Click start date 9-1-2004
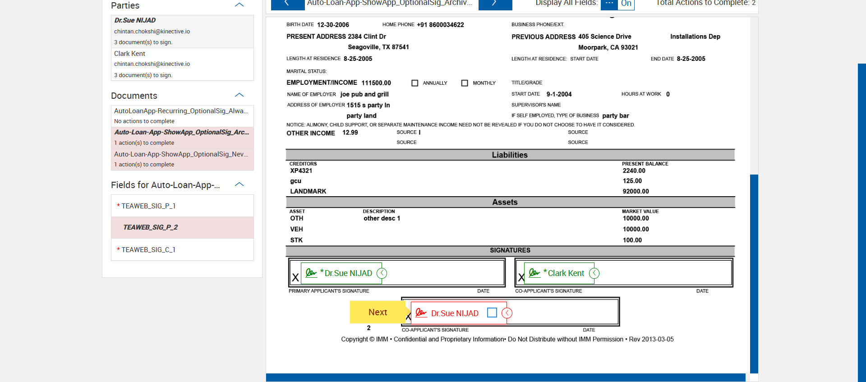 coord(559,94)
